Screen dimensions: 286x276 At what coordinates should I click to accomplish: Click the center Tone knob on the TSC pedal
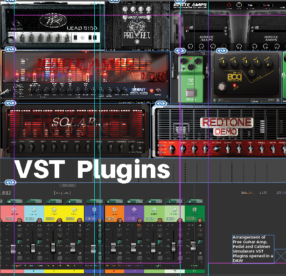pyautogui.click(x=191, y=67)
